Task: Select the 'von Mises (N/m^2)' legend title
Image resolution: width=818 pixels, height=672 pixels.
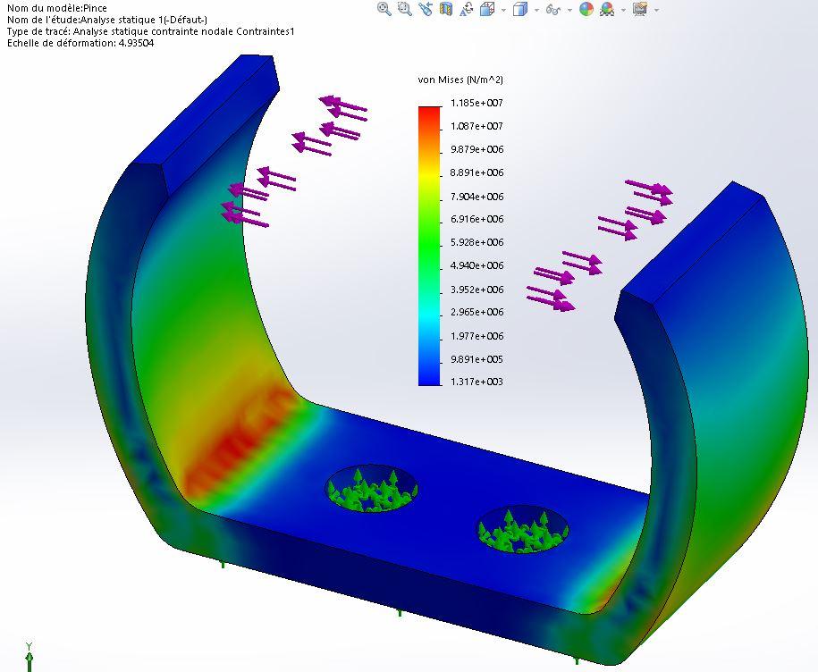Action: pos(460,80)
